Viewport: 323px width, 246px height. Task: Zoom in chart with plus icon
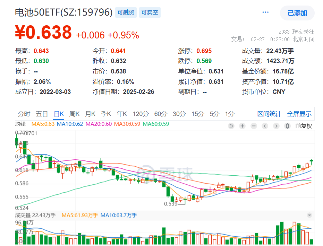click(243, 126)
